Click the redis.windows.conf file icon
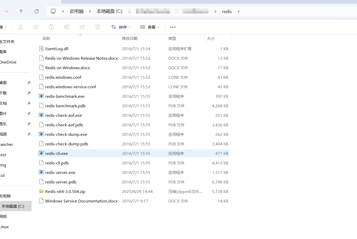 pyautogui.click(x=41, y=77)
